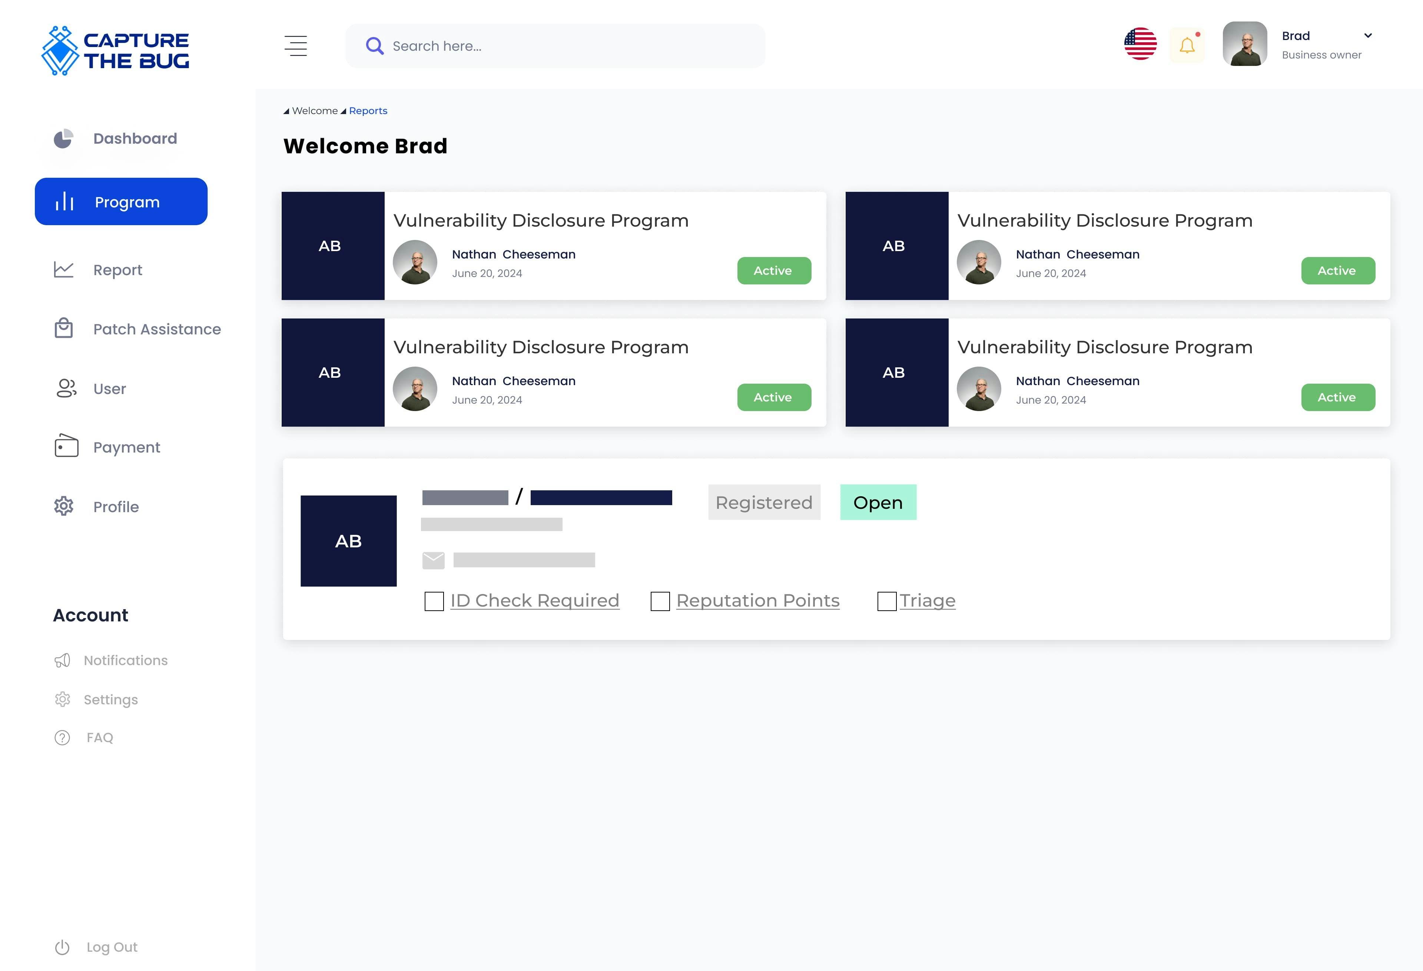Click the Triage label link
This screenshot has width=1423, height=971.
928,601
